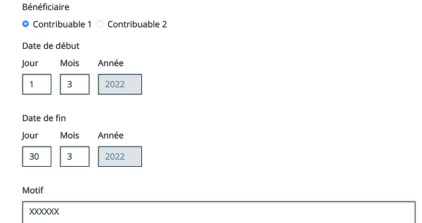Click the Contribuable 2 label text
The width and height of the screenshot is (422, 223).
(x=137, y=24)
